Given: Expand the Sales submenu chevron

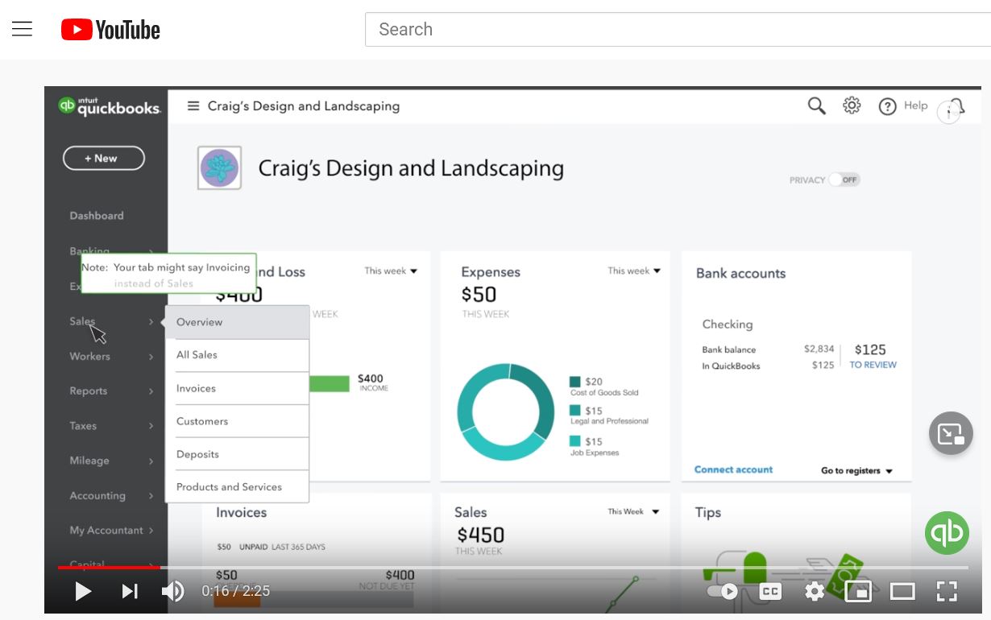Looking at the screenshot, I should click(x=151, y=322).
